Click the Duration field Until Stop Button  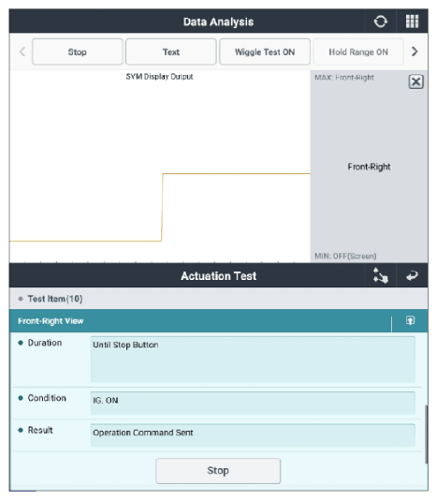[253, 359]
